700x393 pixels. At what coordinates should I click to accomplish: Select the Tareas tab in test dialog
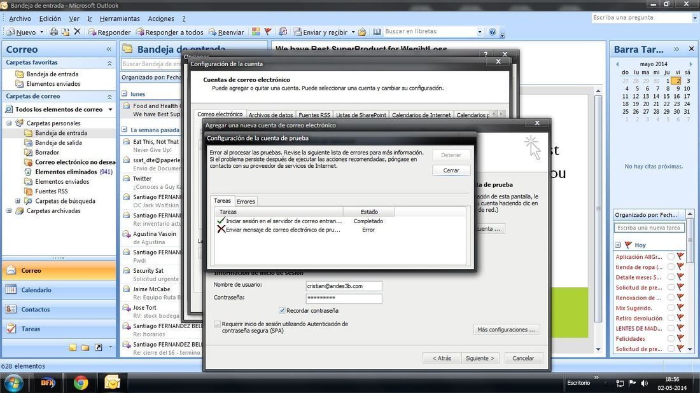coord(222,201)
